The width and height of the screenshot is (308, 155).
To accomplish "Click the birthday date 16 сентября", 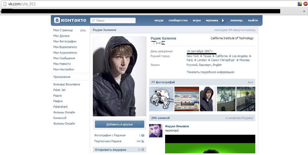I will point(195,51).
